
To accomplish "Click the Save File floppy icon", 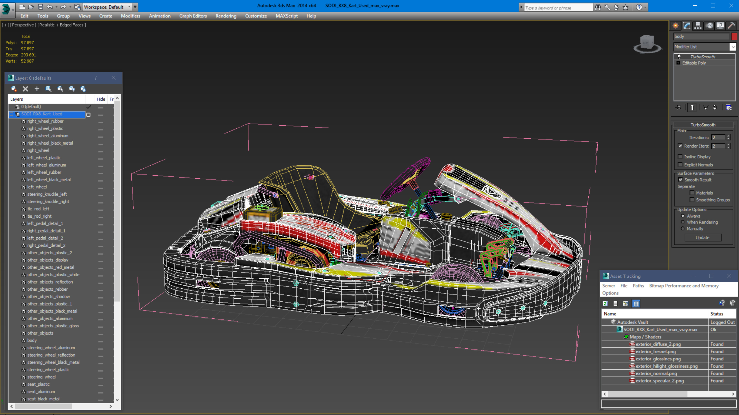I will point(41,7).
